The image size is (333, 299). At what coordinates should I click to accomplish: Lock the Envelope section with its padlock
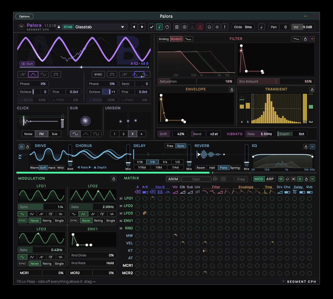232,89
